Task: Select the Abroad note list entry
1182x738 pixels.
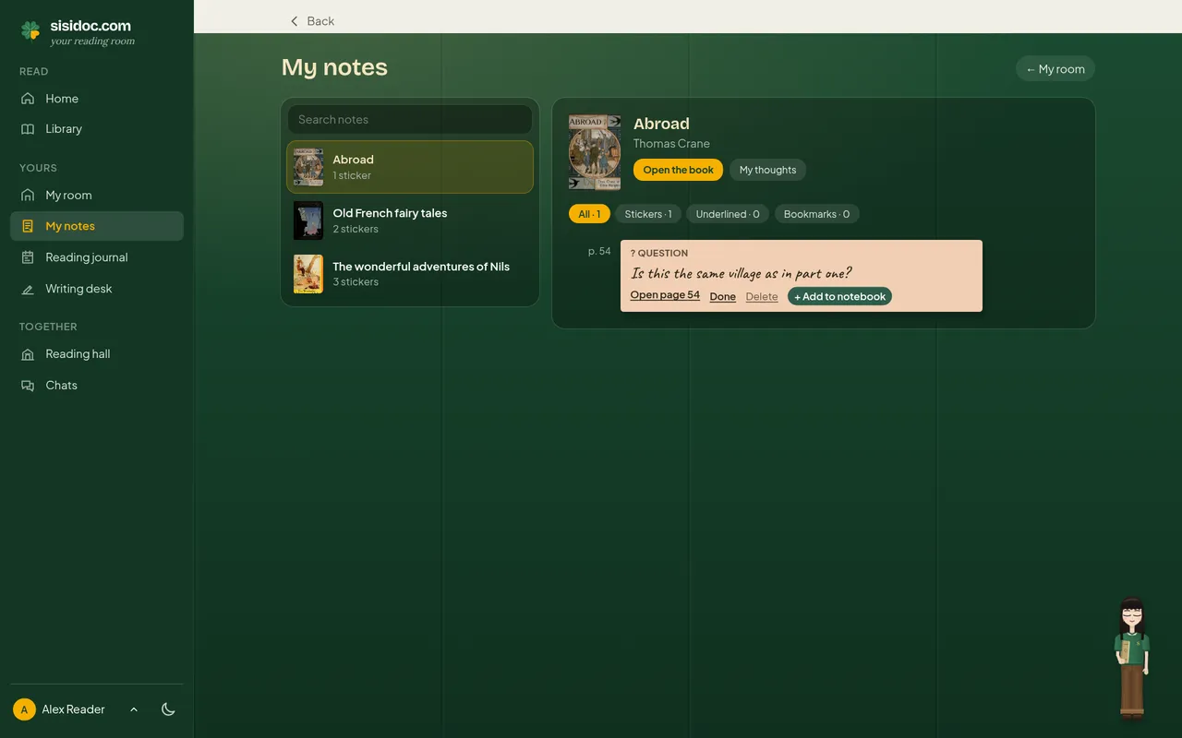Action: (x=410, y=167)
